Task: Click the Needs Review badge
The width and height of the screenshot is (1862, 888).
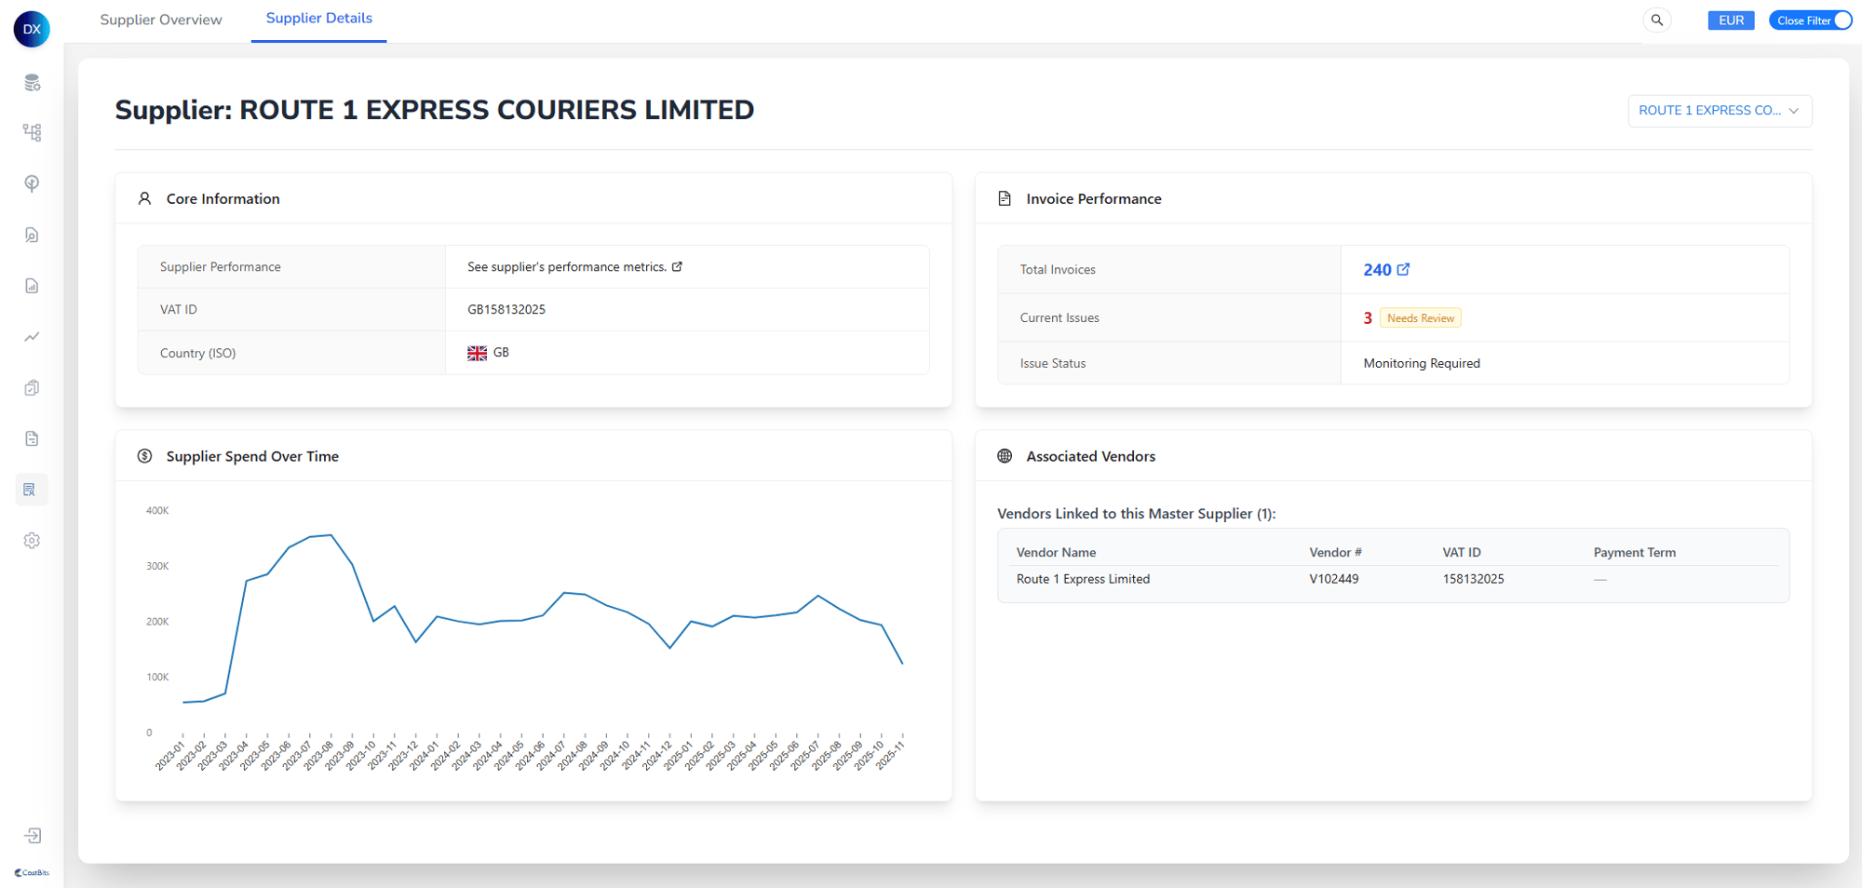Action: tap(1420, 318)
